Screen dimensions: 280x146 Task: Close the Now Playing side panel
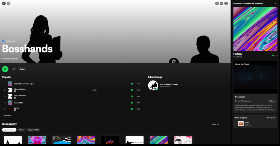pyautogui.click(x=276, y=3)
